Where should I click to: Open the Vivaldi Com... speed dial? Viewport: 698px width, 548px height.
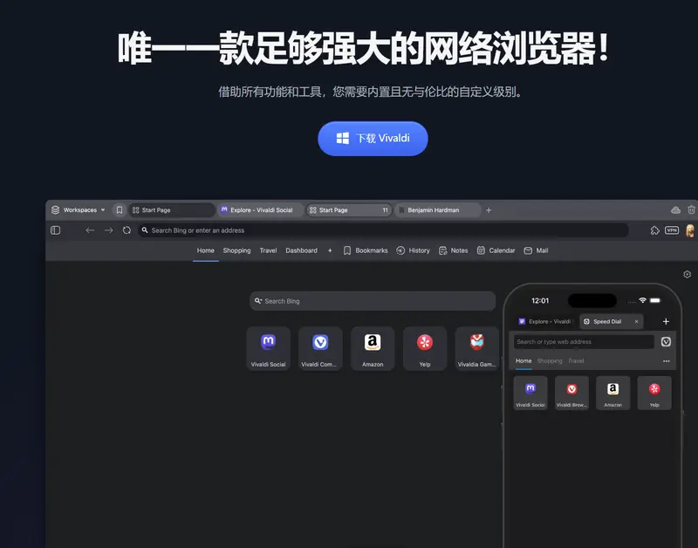point(320,348)
